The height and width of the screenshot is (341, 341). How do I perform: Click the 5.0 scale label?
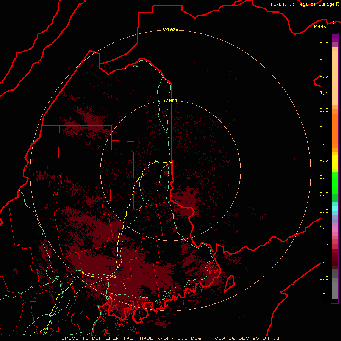click(x=324, y=144)
